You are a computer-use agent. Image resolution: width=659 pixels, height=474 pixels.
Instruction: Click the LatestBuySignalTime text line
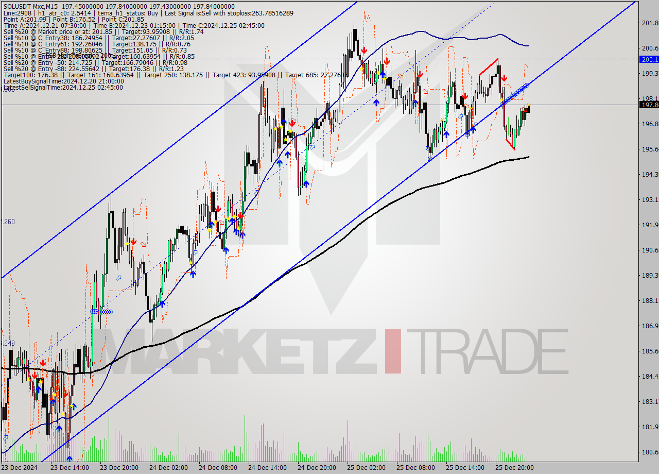(x=63, y=81)
